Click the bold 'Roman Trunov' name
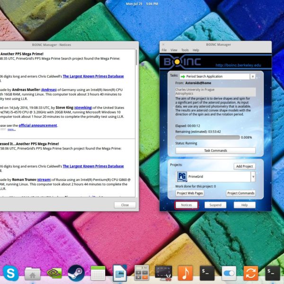This screenshot has width=284, height=284. (x=24, y=180)
